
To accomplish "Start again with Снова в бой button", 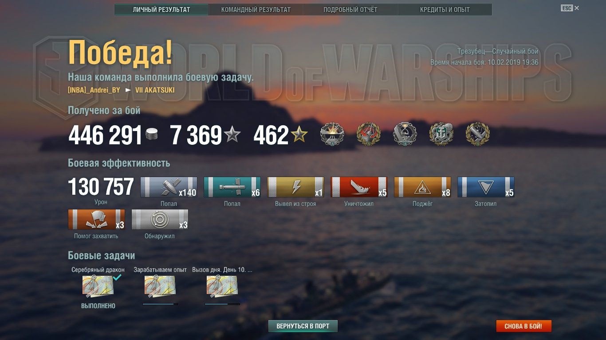I will tap(523, 326).
